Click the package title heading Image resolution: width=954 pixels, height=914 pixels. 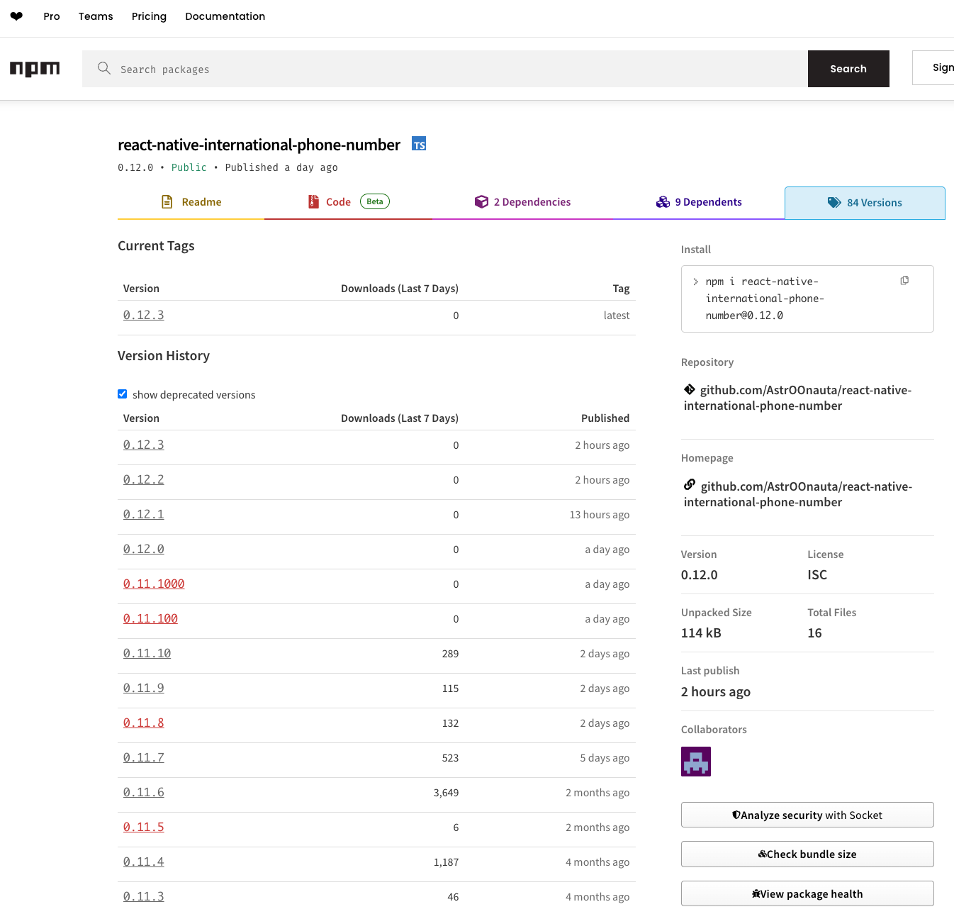pos(259,145)
